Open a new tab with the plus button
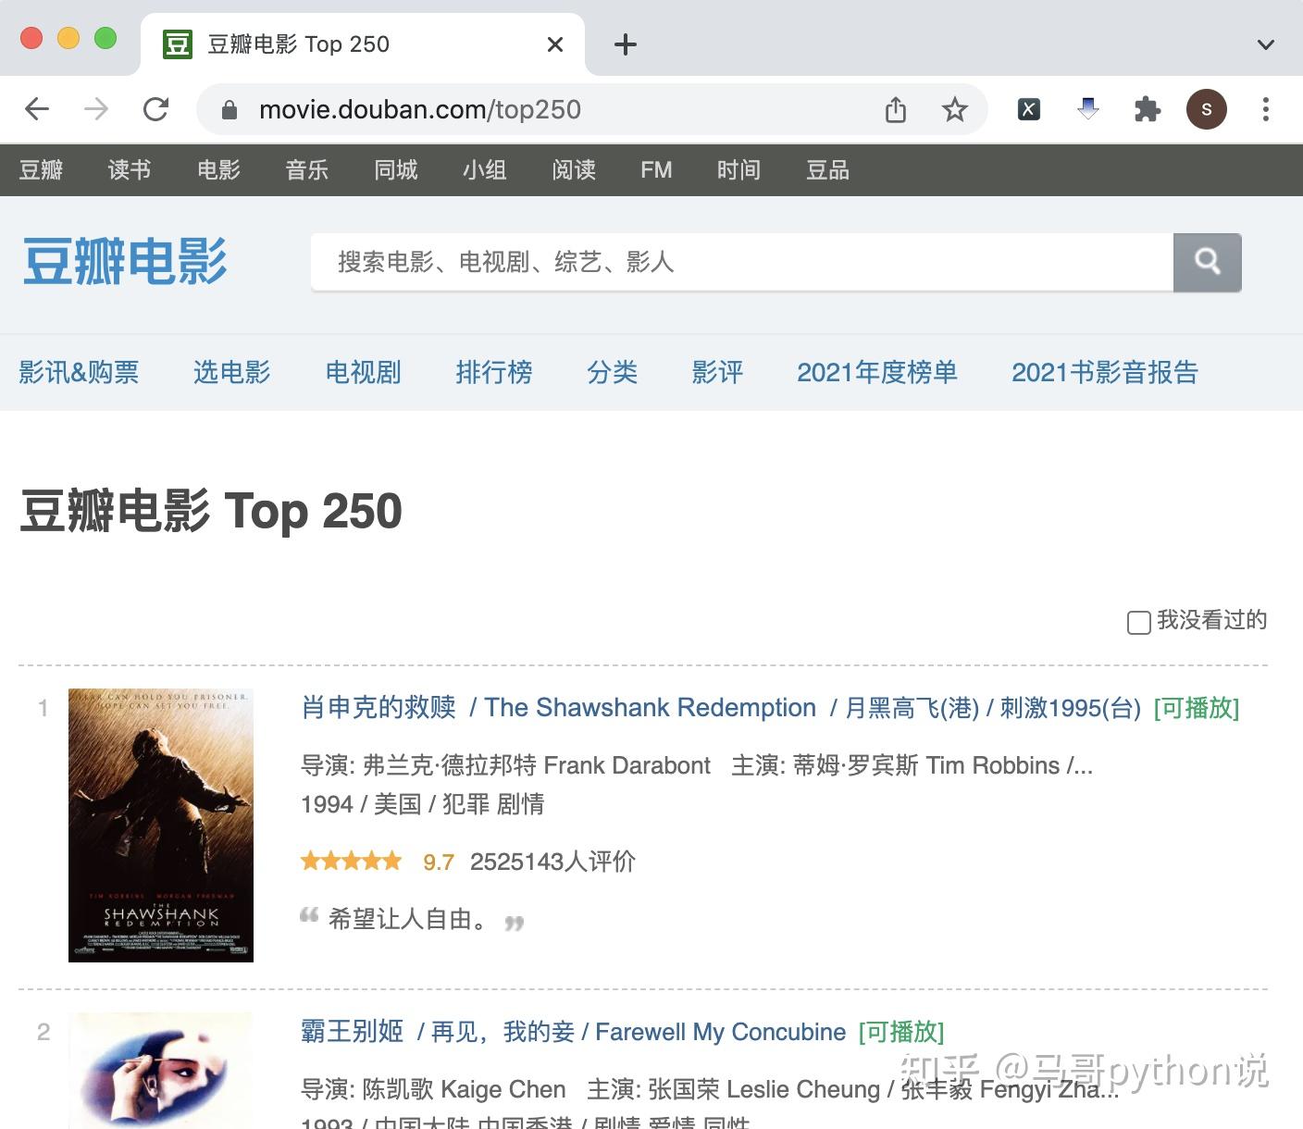This screenshot has height=1129, width=1303. coord(625,44)
